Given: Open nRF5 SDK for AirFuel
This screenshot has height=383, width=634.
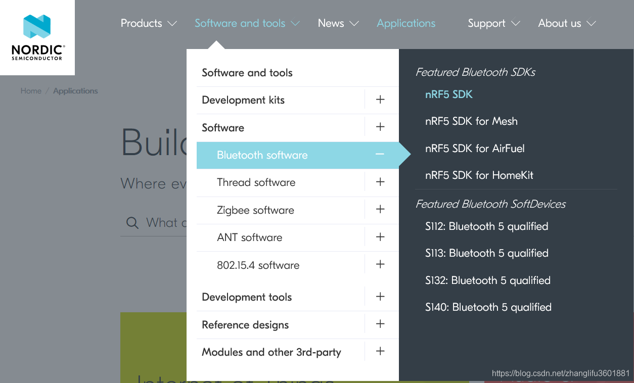Looking at the screenshot, I should pos(475,149).
